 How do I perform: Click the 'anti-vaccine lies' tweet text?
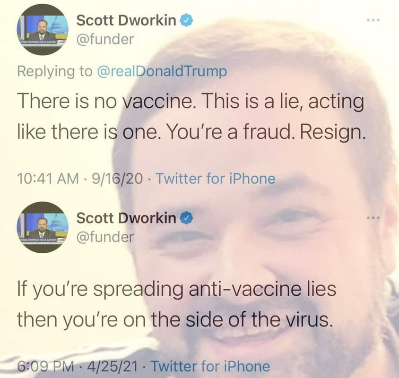[177, 304]
